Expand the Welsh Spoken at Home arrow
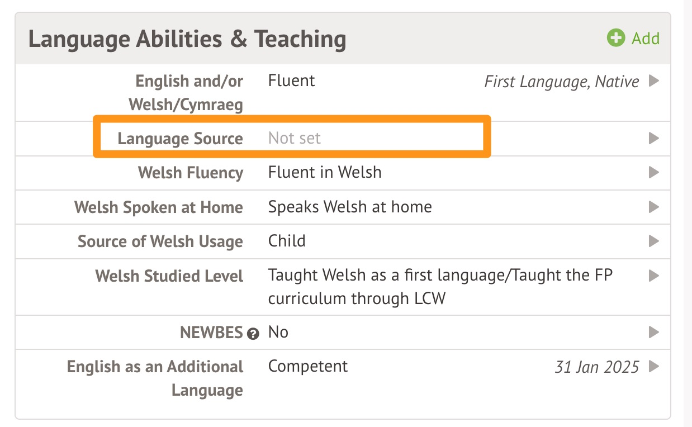This screenshot has width=692, height=427. 653,207
